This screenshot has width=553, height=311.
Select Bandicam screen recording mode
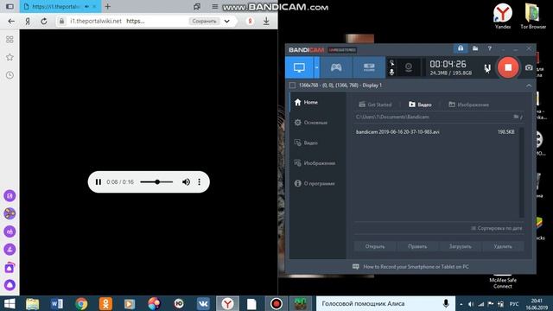[299, 67]
